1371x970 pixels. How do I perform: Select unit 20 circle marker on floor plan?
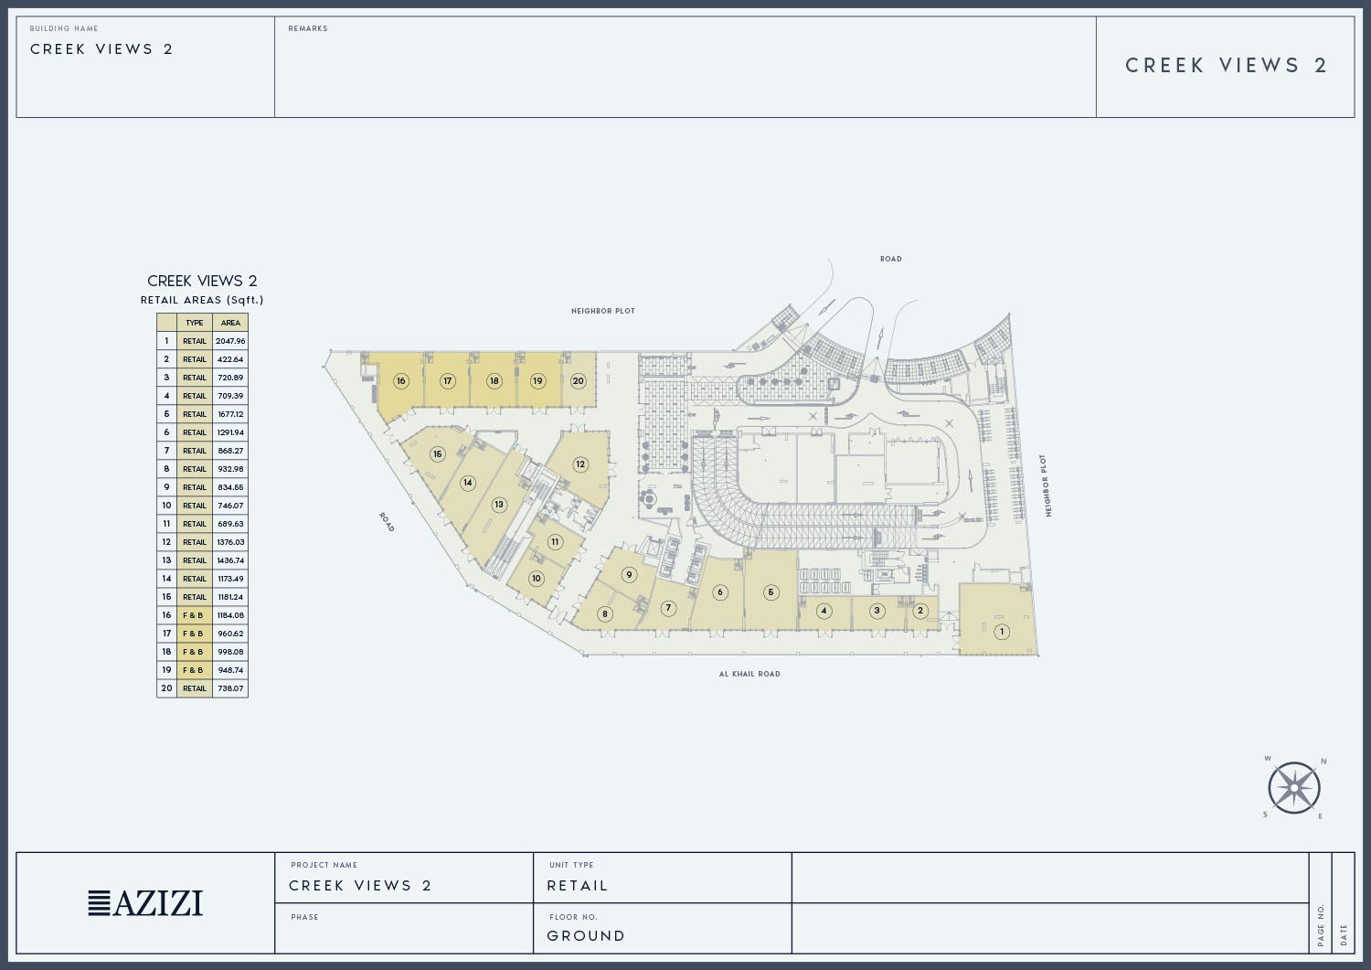click(578, 380)
